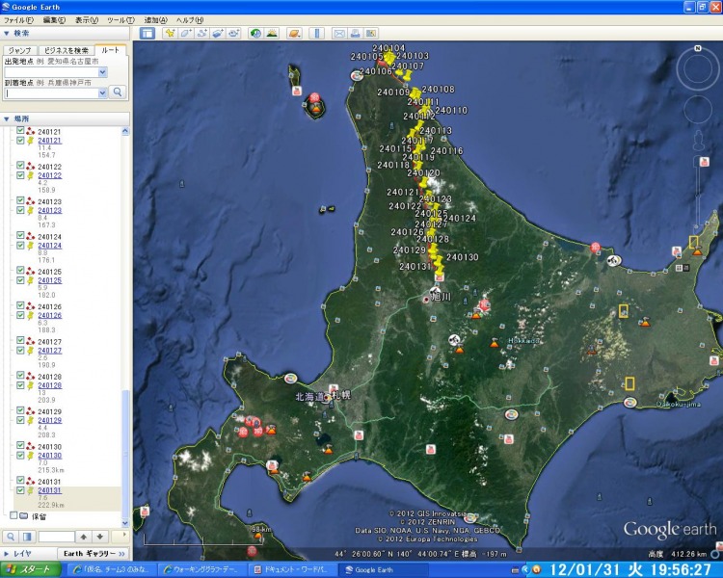Open the 出発地点 dropdown arrow
The height and width of the screenshot is (578, 723).
point(102,72)
